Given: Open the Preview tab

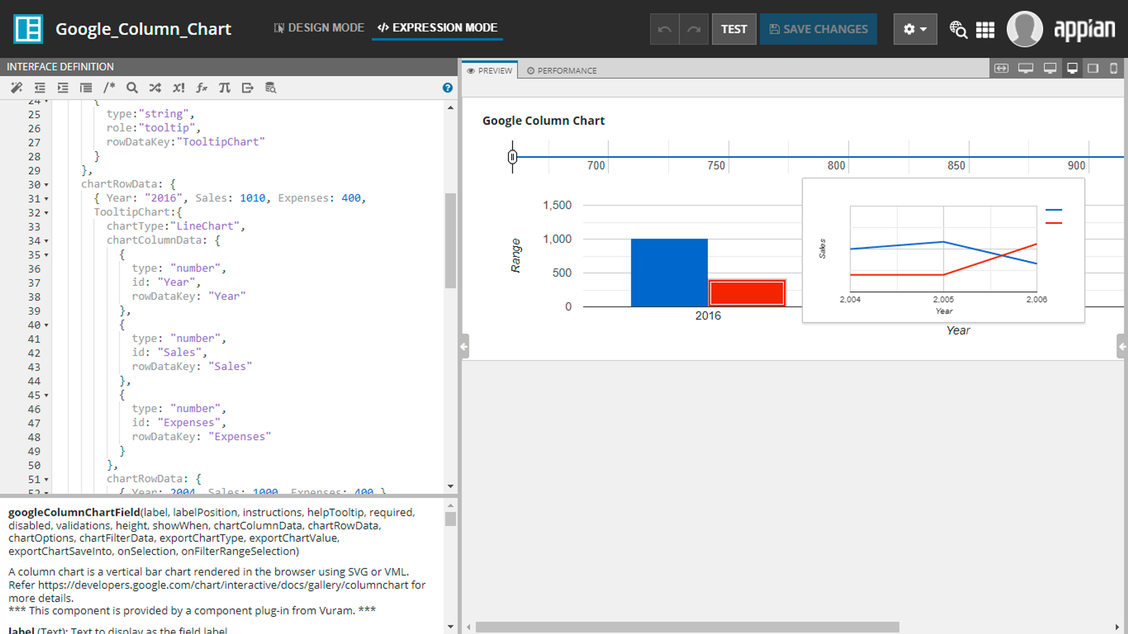Looking at the screenshot, I should tap(490, 70).
